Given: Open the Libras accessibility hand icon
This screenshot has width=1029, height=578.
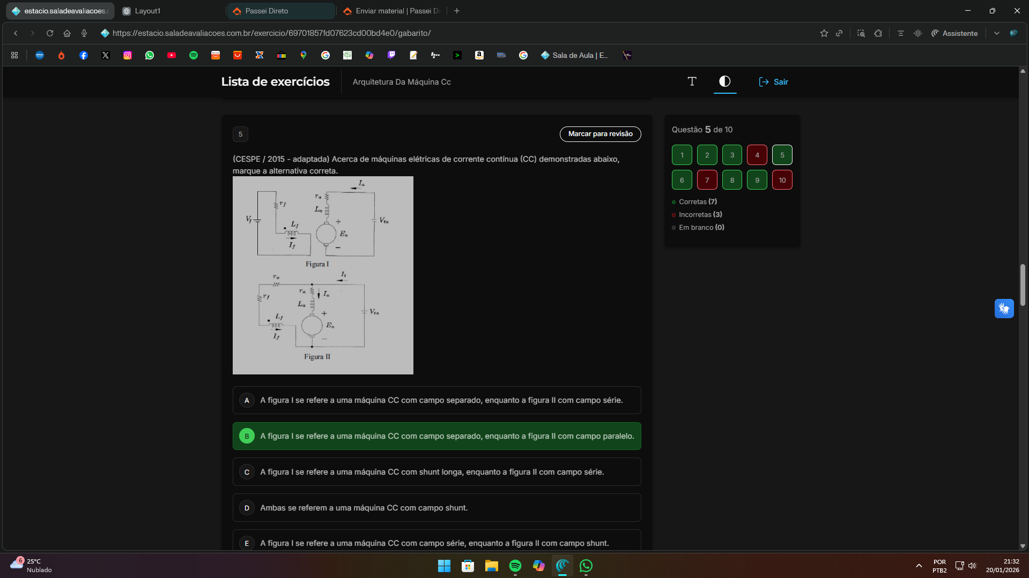Looking at the screenshot, I should click(x=1004, y=309).
